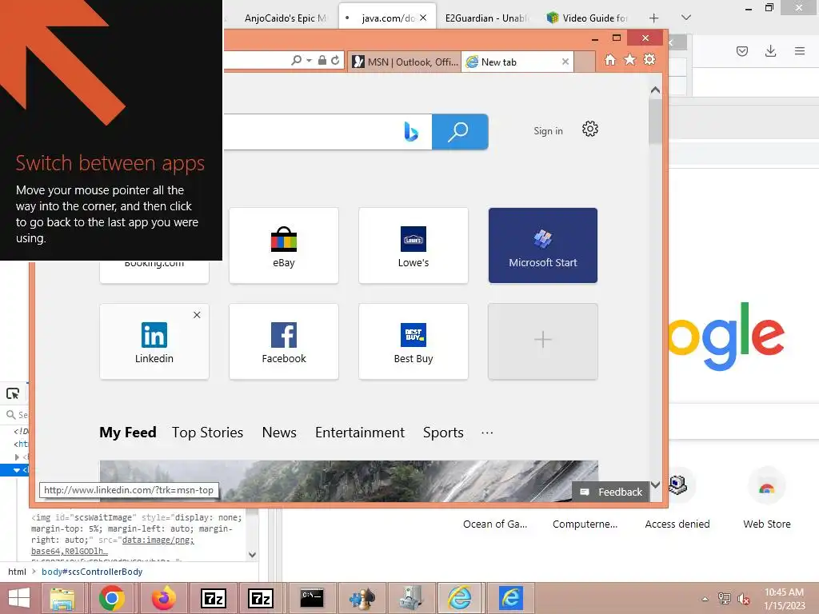Open the Best Buy quick link tile

[x=413, y=341]
